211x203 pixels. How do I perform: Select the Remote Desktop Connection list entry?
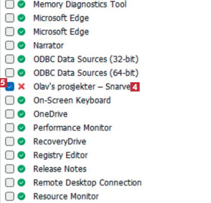pos(87,182)
